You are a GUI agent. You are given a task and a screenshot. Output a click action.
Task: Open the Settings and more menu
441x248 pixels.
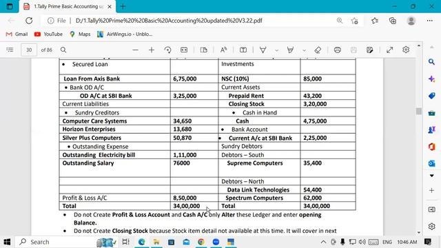coord(429,21)
